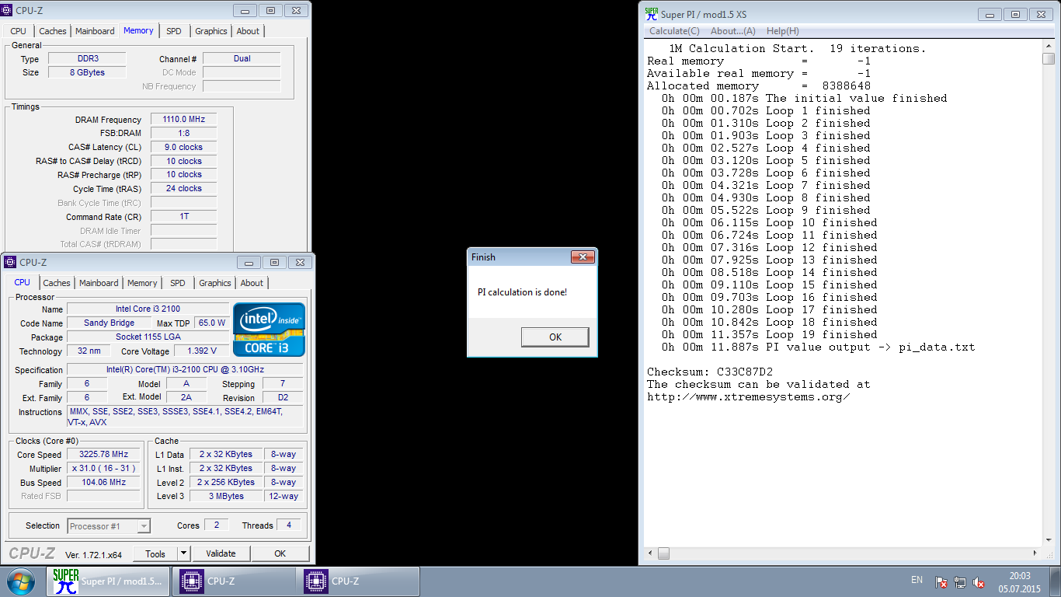Click the Package field Socket 1155 LGA

point(148,337)
